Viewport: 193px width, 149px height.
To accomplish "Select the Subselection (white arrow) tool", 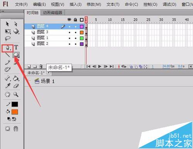I will [x=15, y=24].
